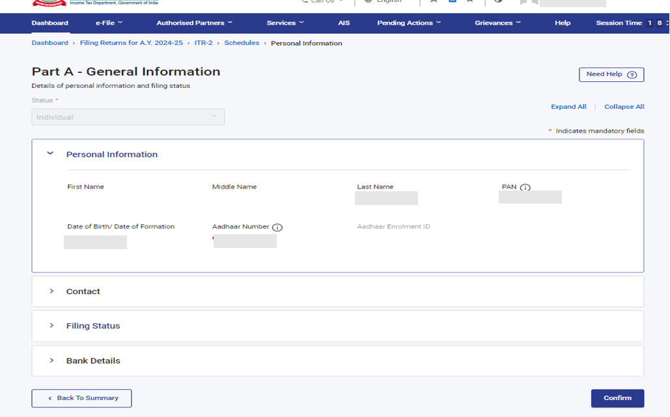The height and width of the screenshot is (417, 670).
Task: Click the Collapse All link
Action: tap(624, 107)
